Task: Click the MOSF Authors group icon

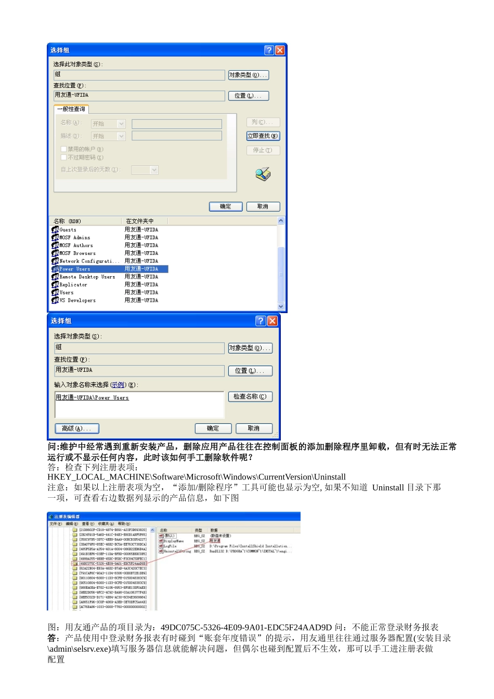Action: click(55, 245)
